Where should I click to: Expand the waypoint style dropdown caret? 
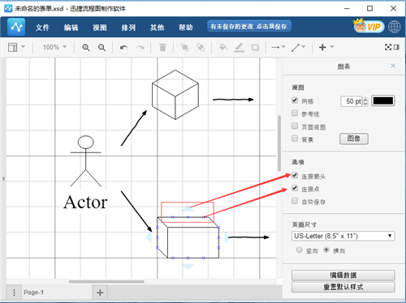point(304,47)
